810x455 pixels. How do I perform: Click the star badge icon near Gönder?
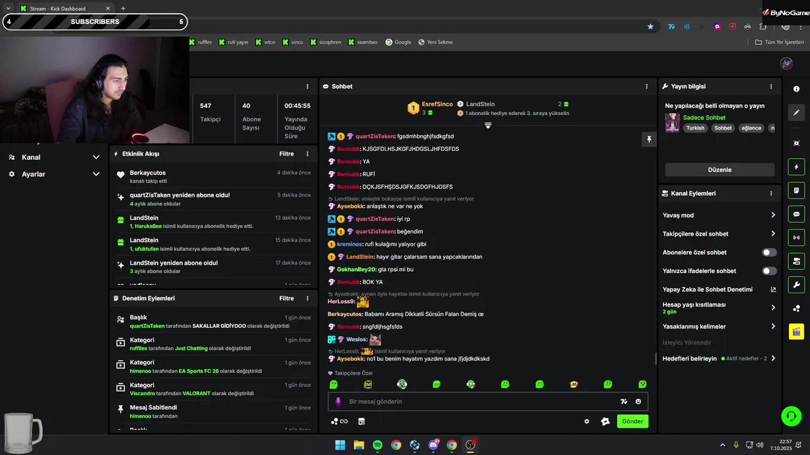point(605,422)
